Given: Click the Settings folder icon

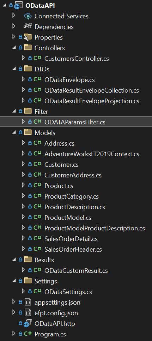Looking at the screenshot, I should pyautogui.click(x=28, y=281).
